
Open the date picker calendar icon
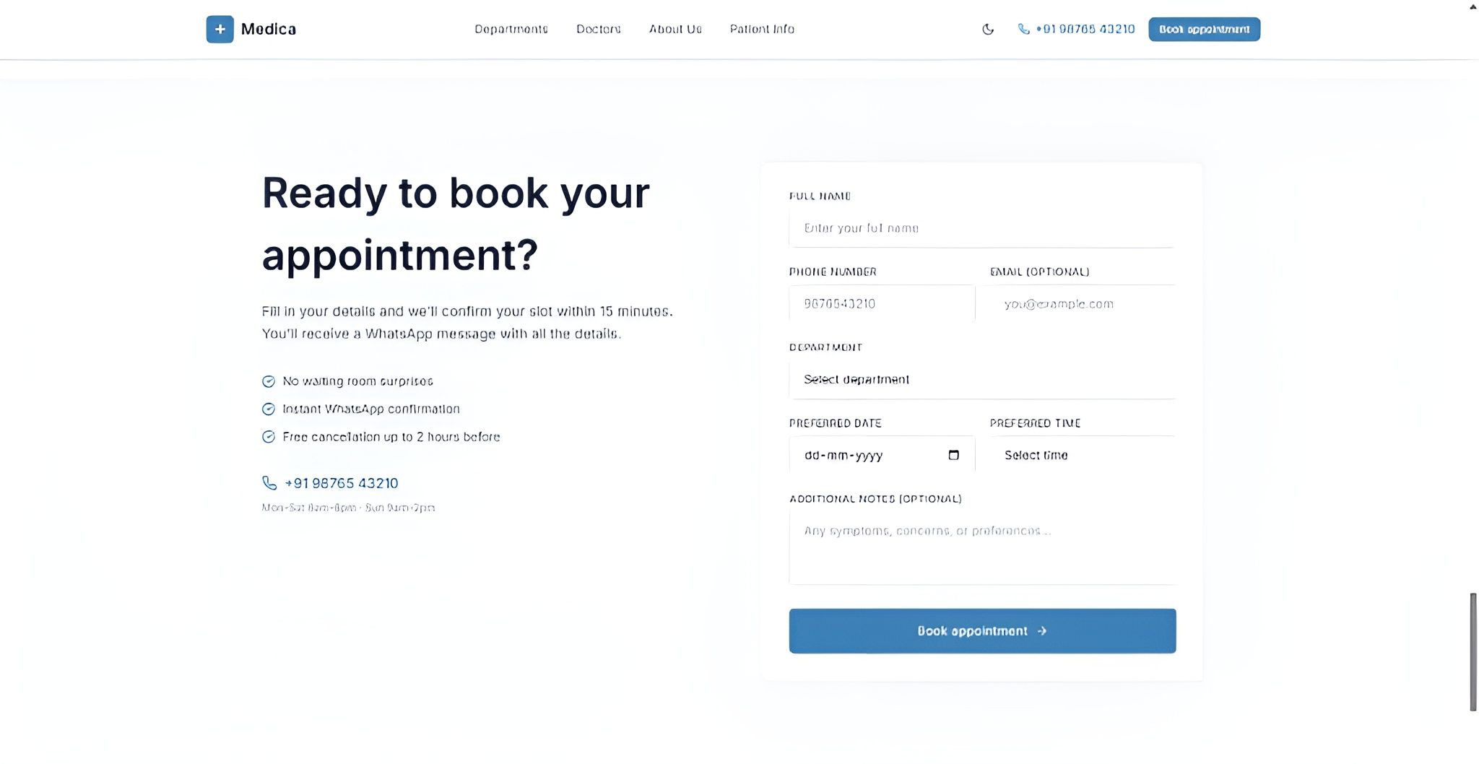tap(953, 455)
